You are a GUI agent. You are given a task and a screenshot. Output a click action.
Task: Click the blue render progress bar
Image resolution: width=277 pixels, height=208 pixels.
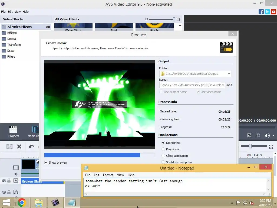(100, 155)
